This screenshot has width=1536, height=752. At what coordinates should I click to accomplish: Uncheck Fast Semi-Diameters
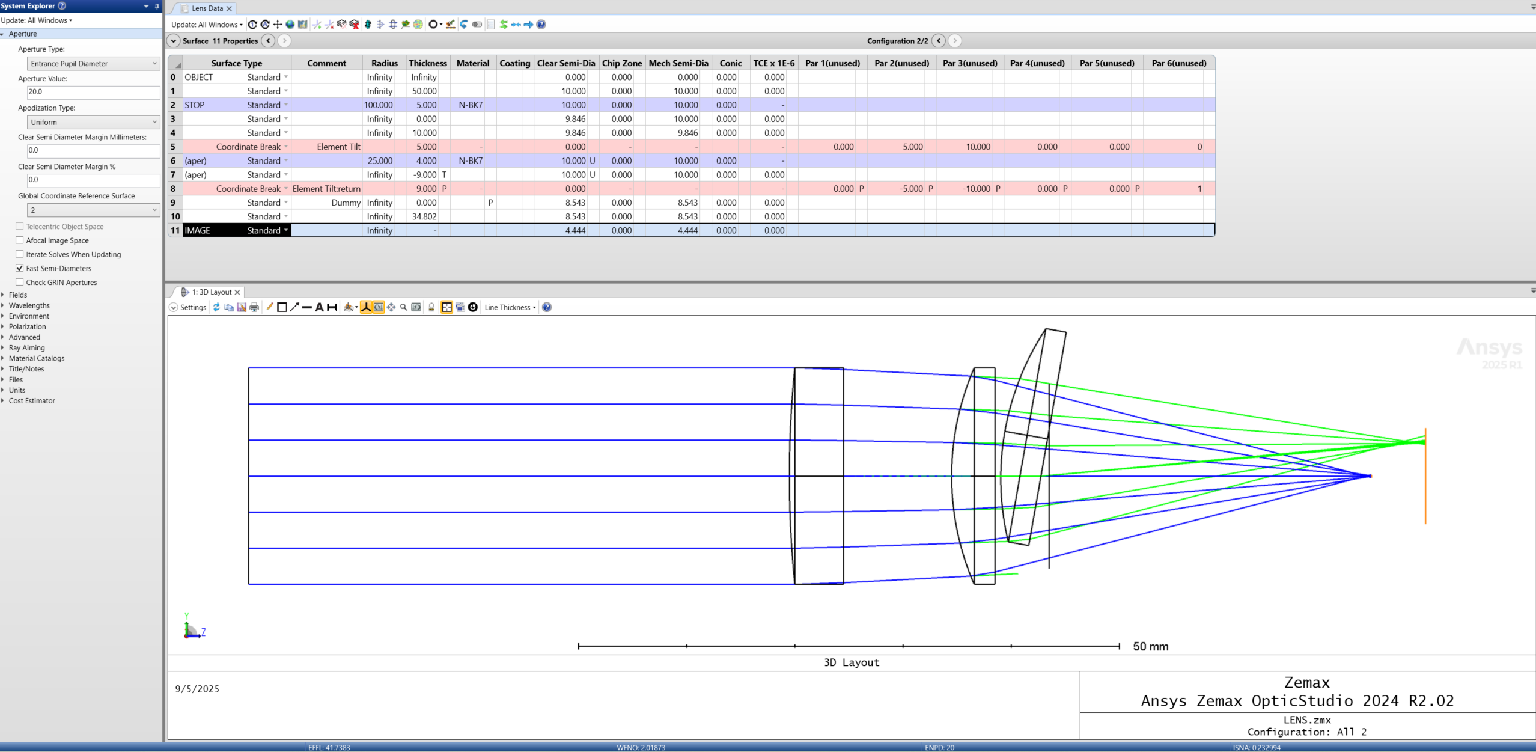[20, 268]
